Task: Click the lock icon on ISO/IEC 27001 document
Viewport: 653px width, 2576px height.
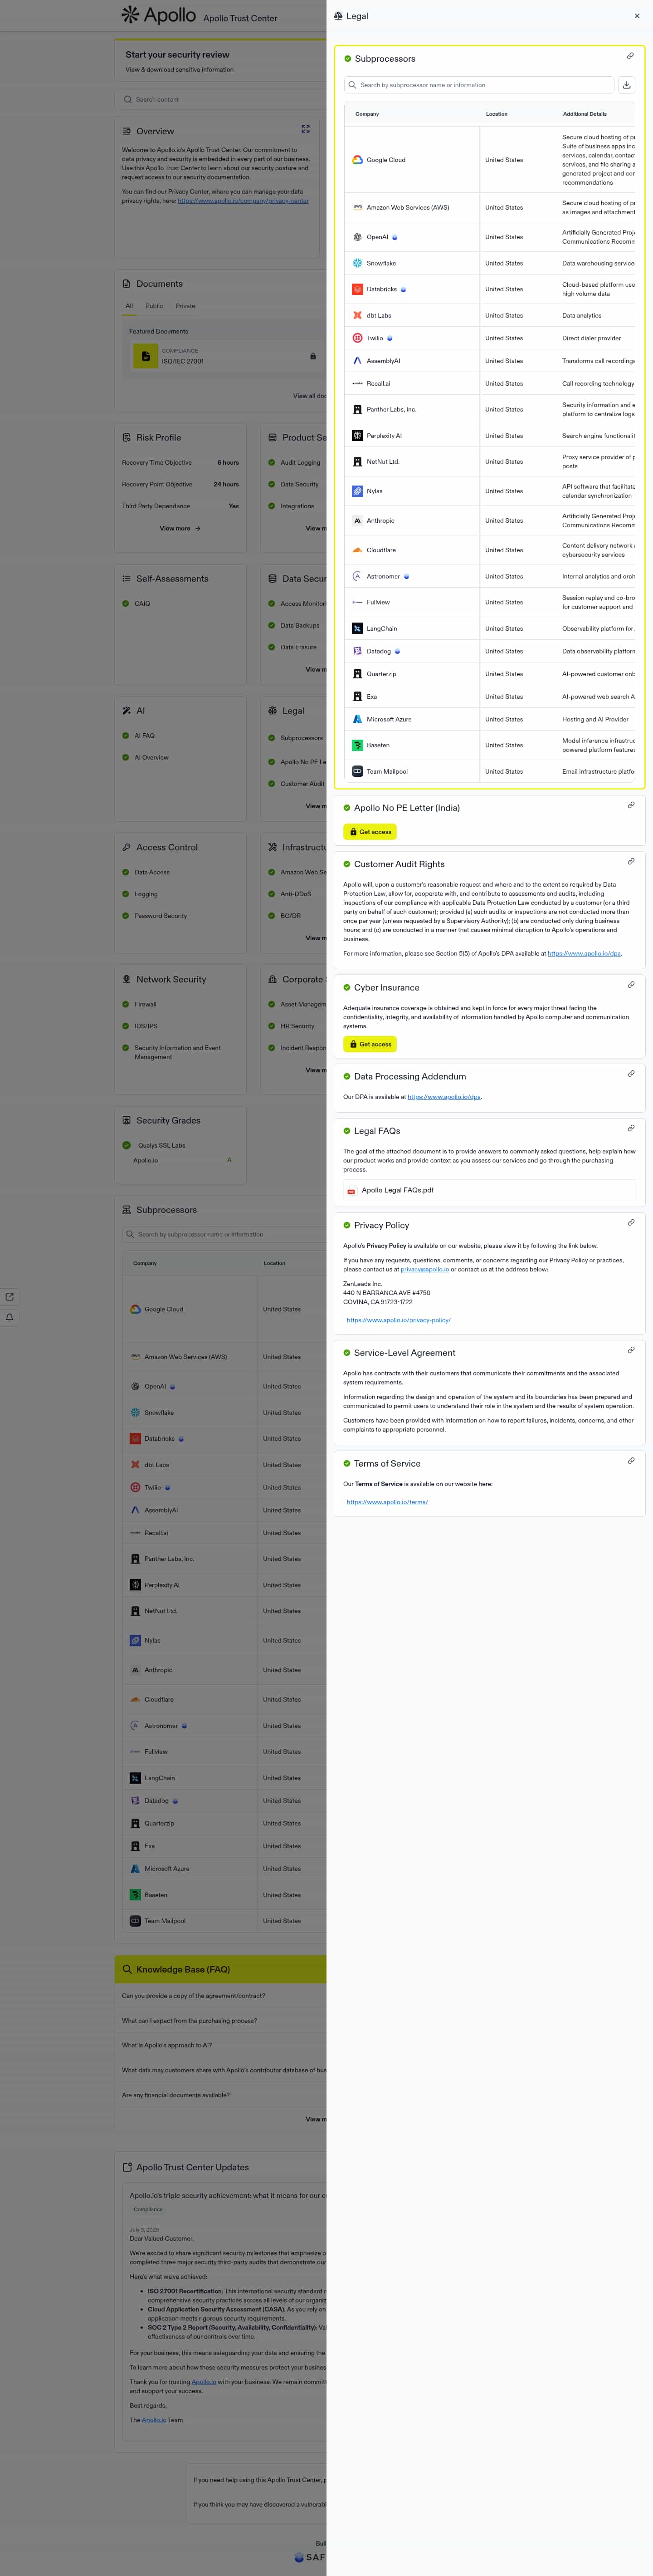Action: [x=313, y=356]
